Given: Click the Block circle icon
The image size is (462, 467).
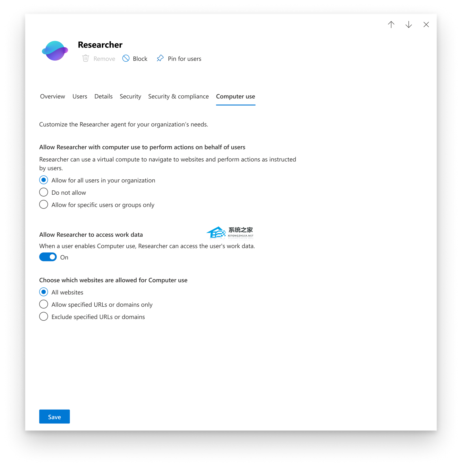Looking at the screenshot, I should click(126, 58).
